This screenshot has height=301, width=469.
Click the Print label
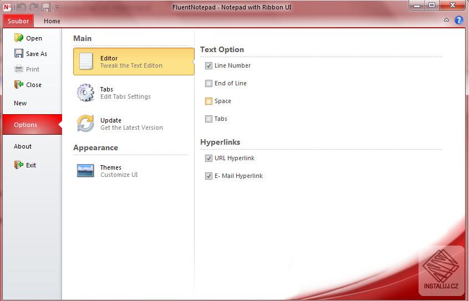coord(33,69)
